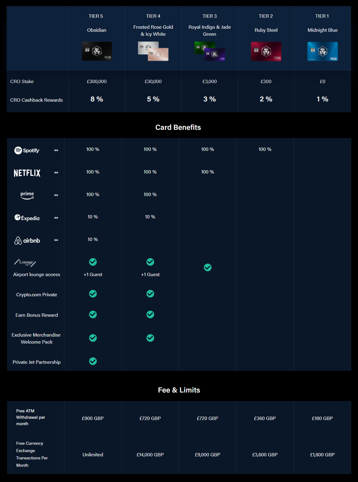This screenshot has width=358, height=482.
Task: Click the 8 % cashback value
Action: 97,99
